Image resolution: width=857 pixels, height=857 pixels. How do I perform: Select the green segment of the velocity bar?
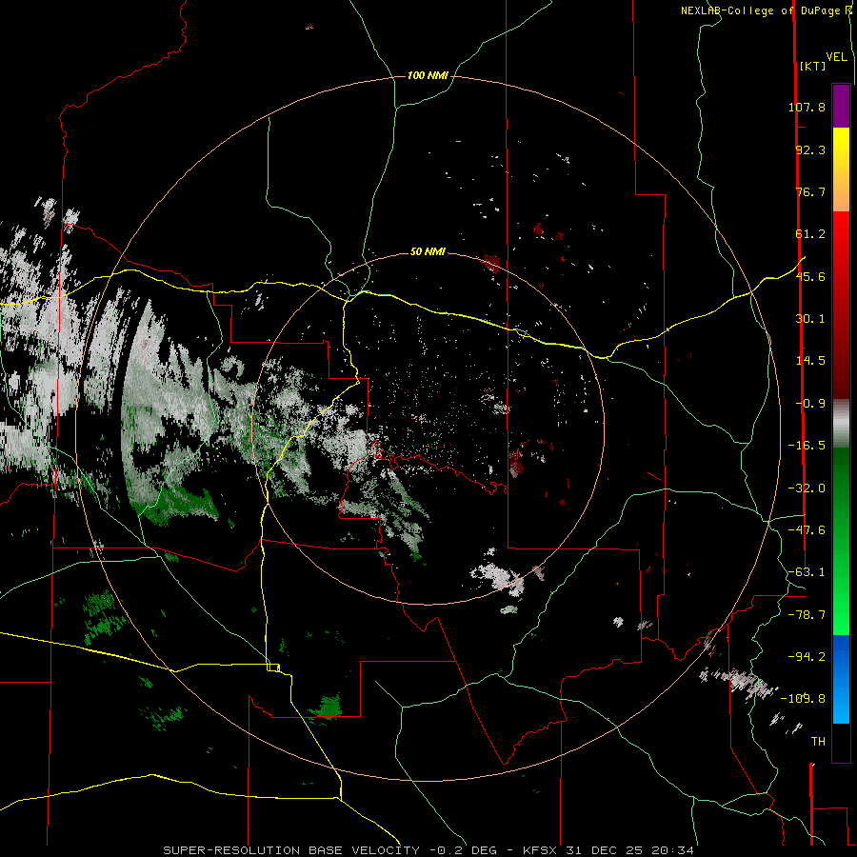pyautogui.click(x=841, y=541)
